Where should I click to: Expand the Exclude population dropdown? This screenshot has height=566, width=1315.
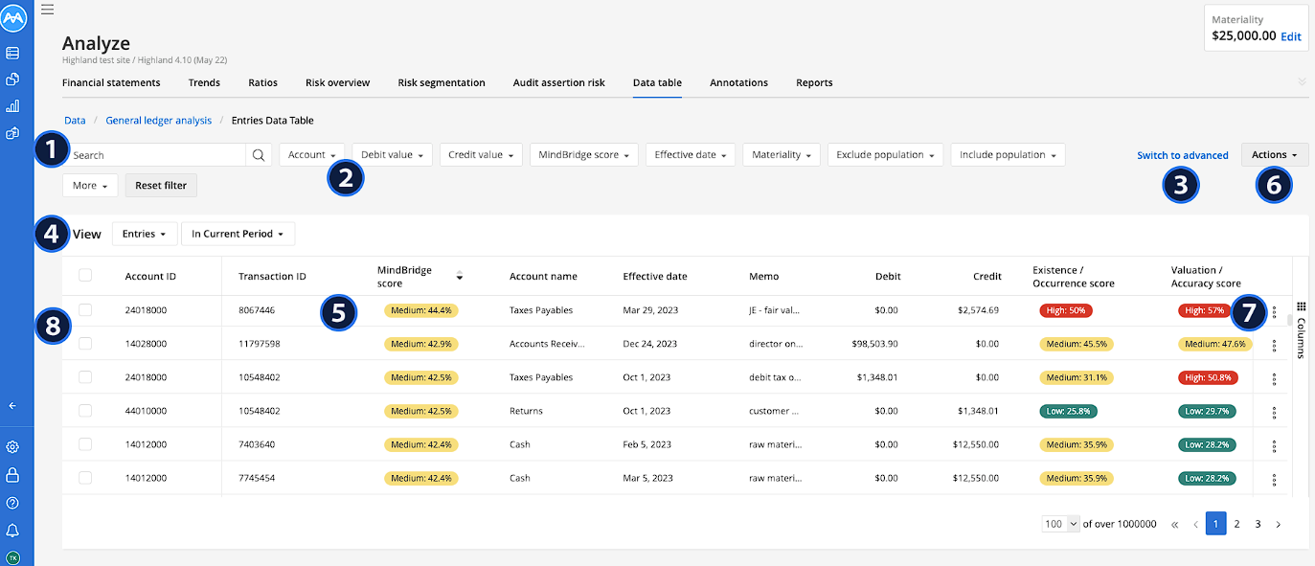coord(885,155)
